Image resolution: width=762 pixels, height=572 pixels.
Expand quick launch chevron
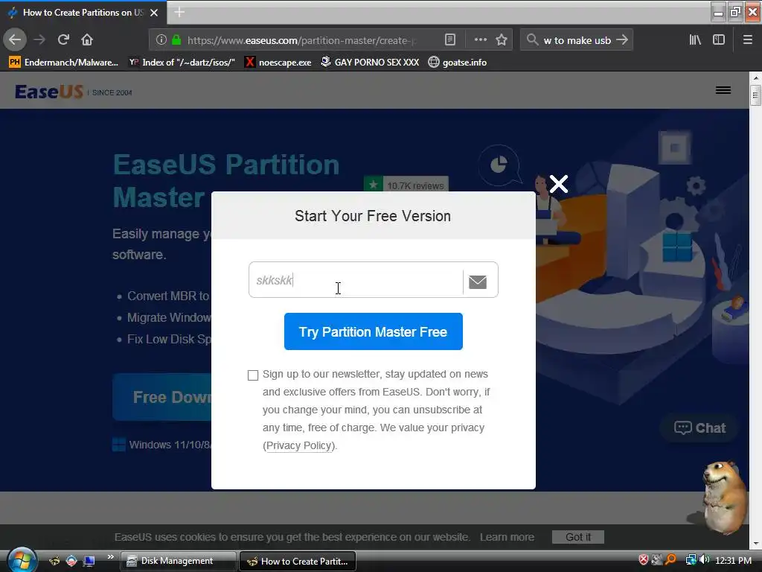tap(111, 557)
